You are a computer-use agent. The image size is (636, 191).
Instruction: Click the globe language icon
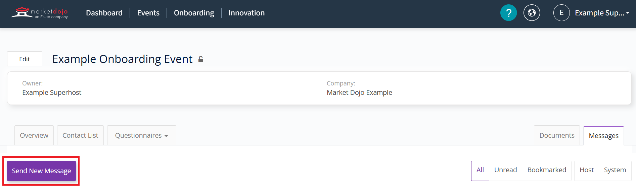click(532, 13)
